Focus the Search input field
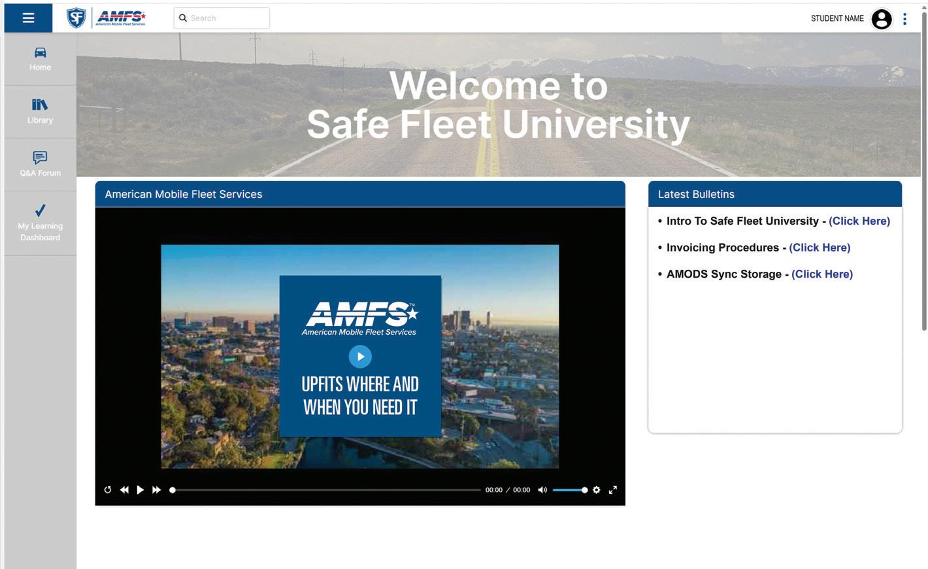928x569 pixels. click(x=222, y=18)
